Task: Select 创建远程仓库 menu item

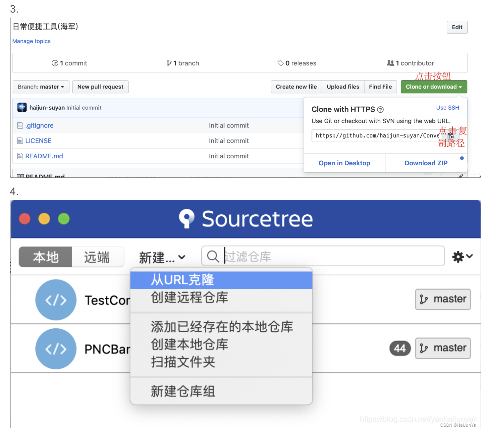Action: pyautogui.click(x=221, y=297)
